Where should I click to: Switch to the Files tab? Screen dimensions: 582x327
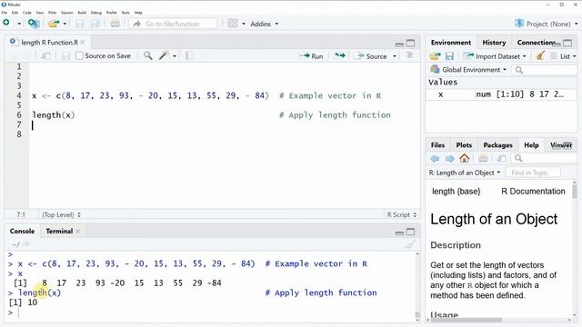pos(437,145)
